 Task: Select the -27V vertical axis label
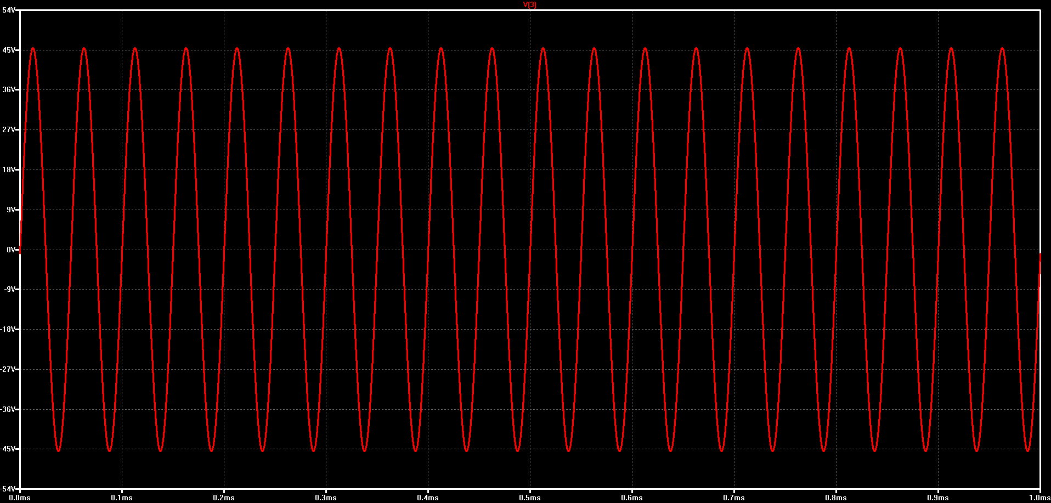point(8,369)
